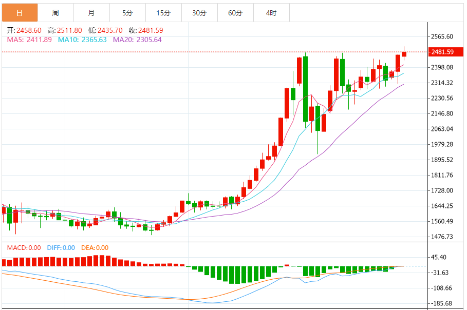The width and height of the screenshot is (467, 310).
Task: Click the MACD value label
Action: (x=24, y=248)
